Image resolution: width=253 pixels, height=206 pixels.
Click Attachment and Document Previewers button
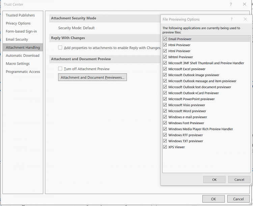click(x=92, y=77)
